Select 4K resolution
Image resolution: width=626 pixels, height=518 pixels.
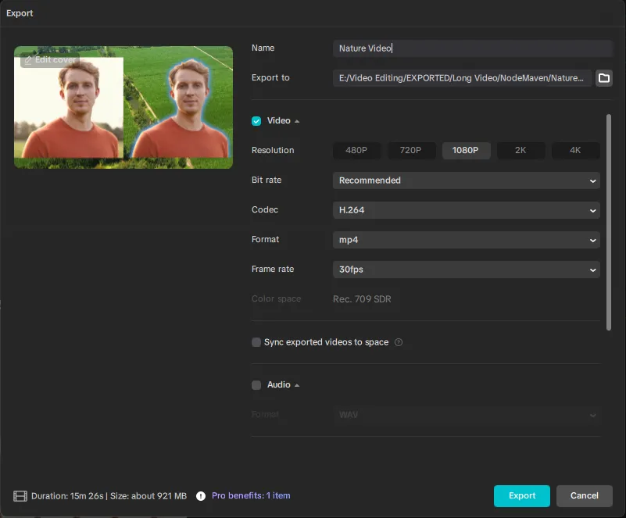575,151
